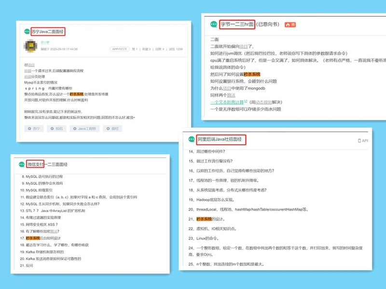Click the 收藏 3 favorite counter
The image size is (386, 289).
point(146,49)
